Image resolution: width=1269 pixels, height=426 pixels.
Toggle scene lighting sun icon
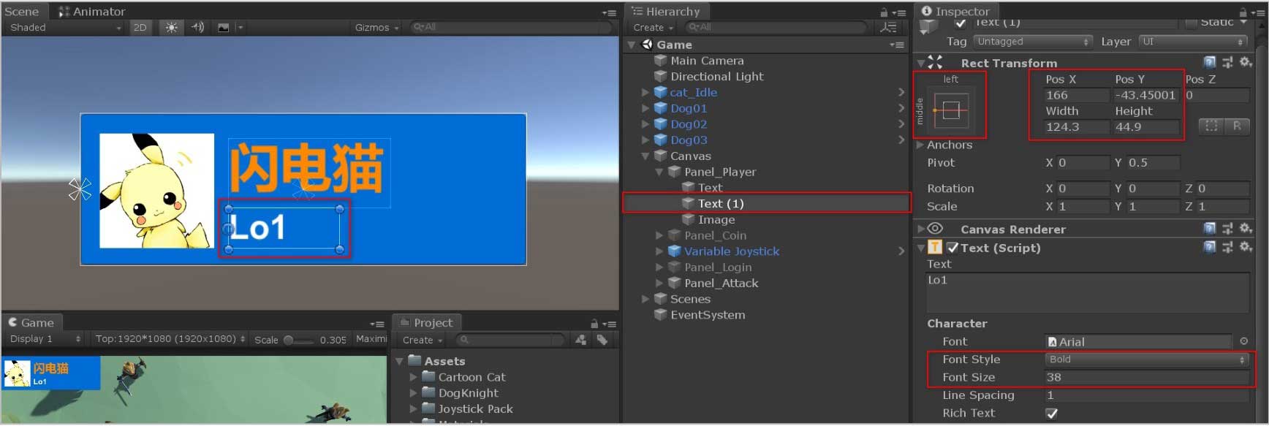tap(171, 27)
